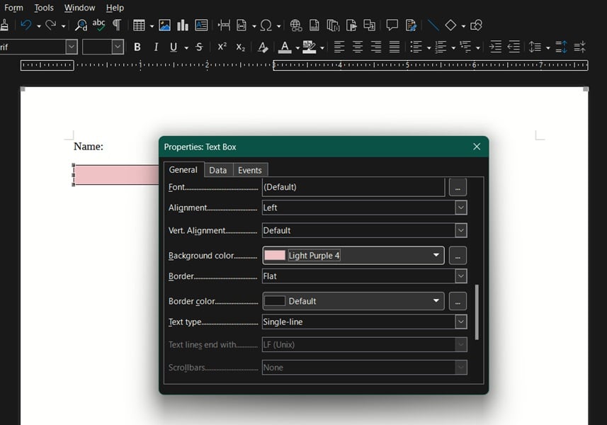The width and height of the screenshot is (607, 425).
Task: Apply font color
Action: pyautogui.click(x=285, y=47)
